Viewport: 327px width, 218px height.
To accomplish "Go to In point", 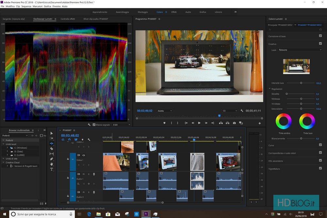I will pyautogui.click(x=186, y=123).
